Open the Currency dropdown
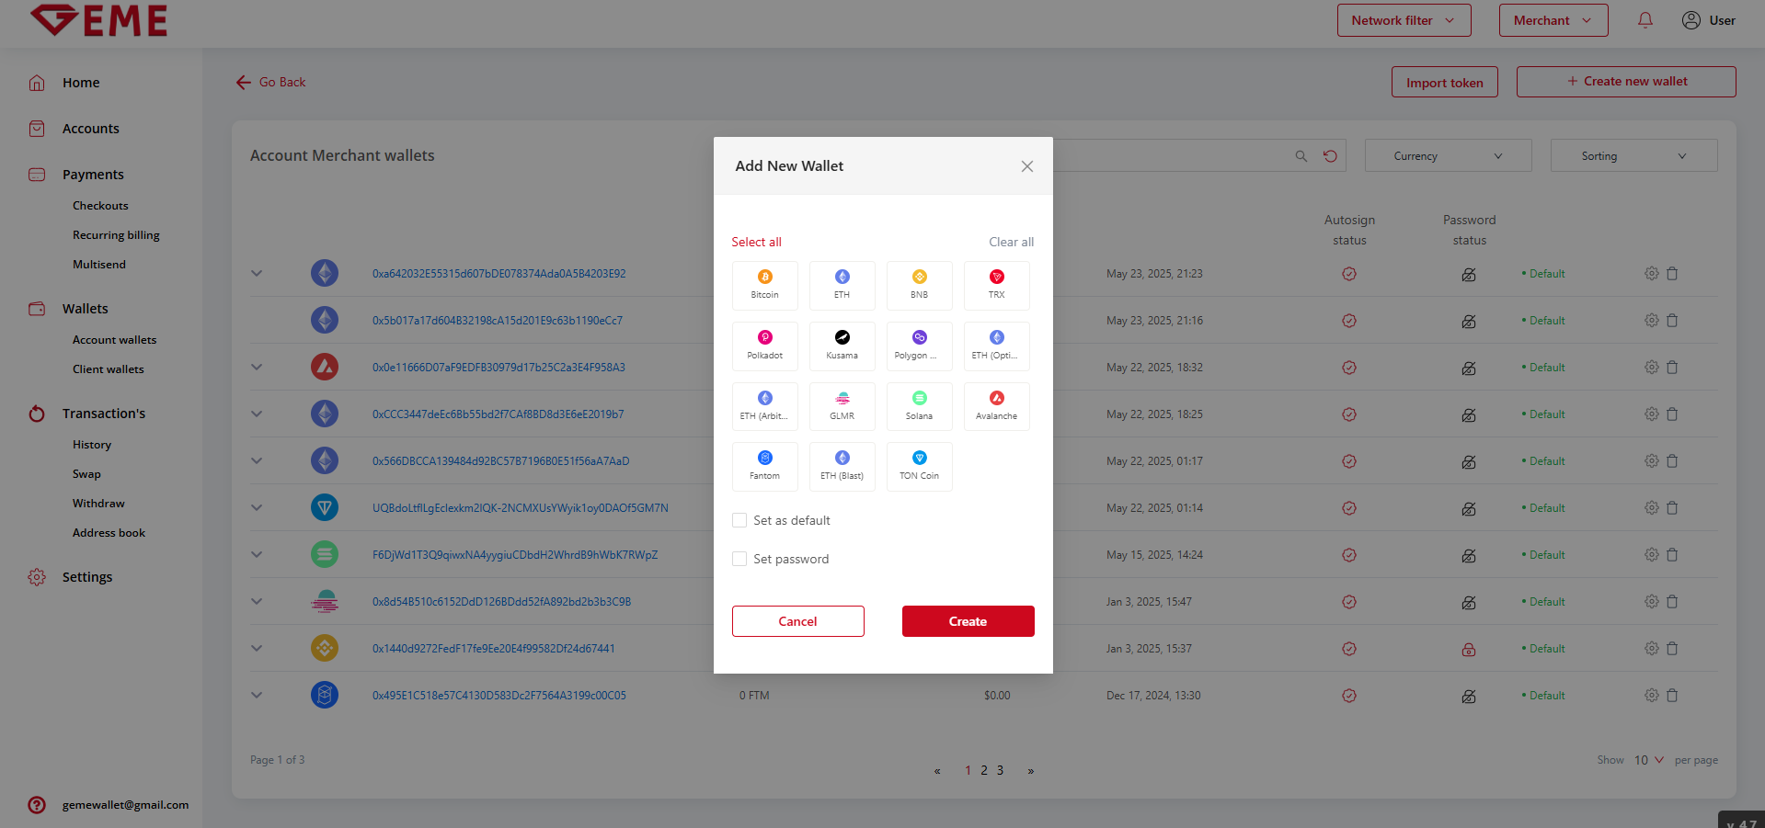Screen dimensions: 1765x828 coord(1448,156)
